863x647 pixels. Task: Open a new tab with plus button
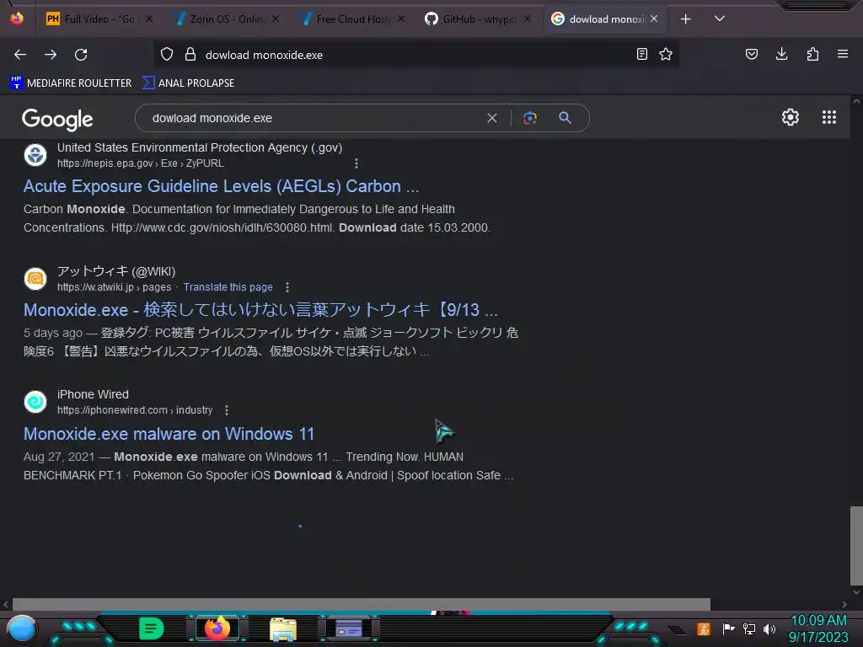686,19
